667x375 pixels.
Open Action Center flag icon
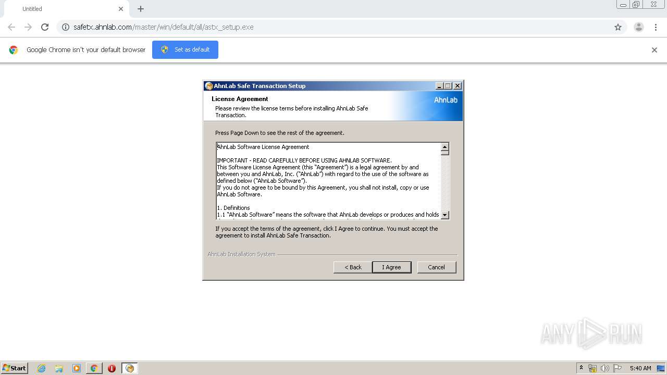coord(617,368)
